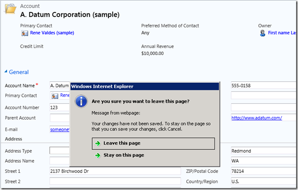Open the Rene link in Primary Contact field
The height and width of the screenshot is (190, 298).
64,95
